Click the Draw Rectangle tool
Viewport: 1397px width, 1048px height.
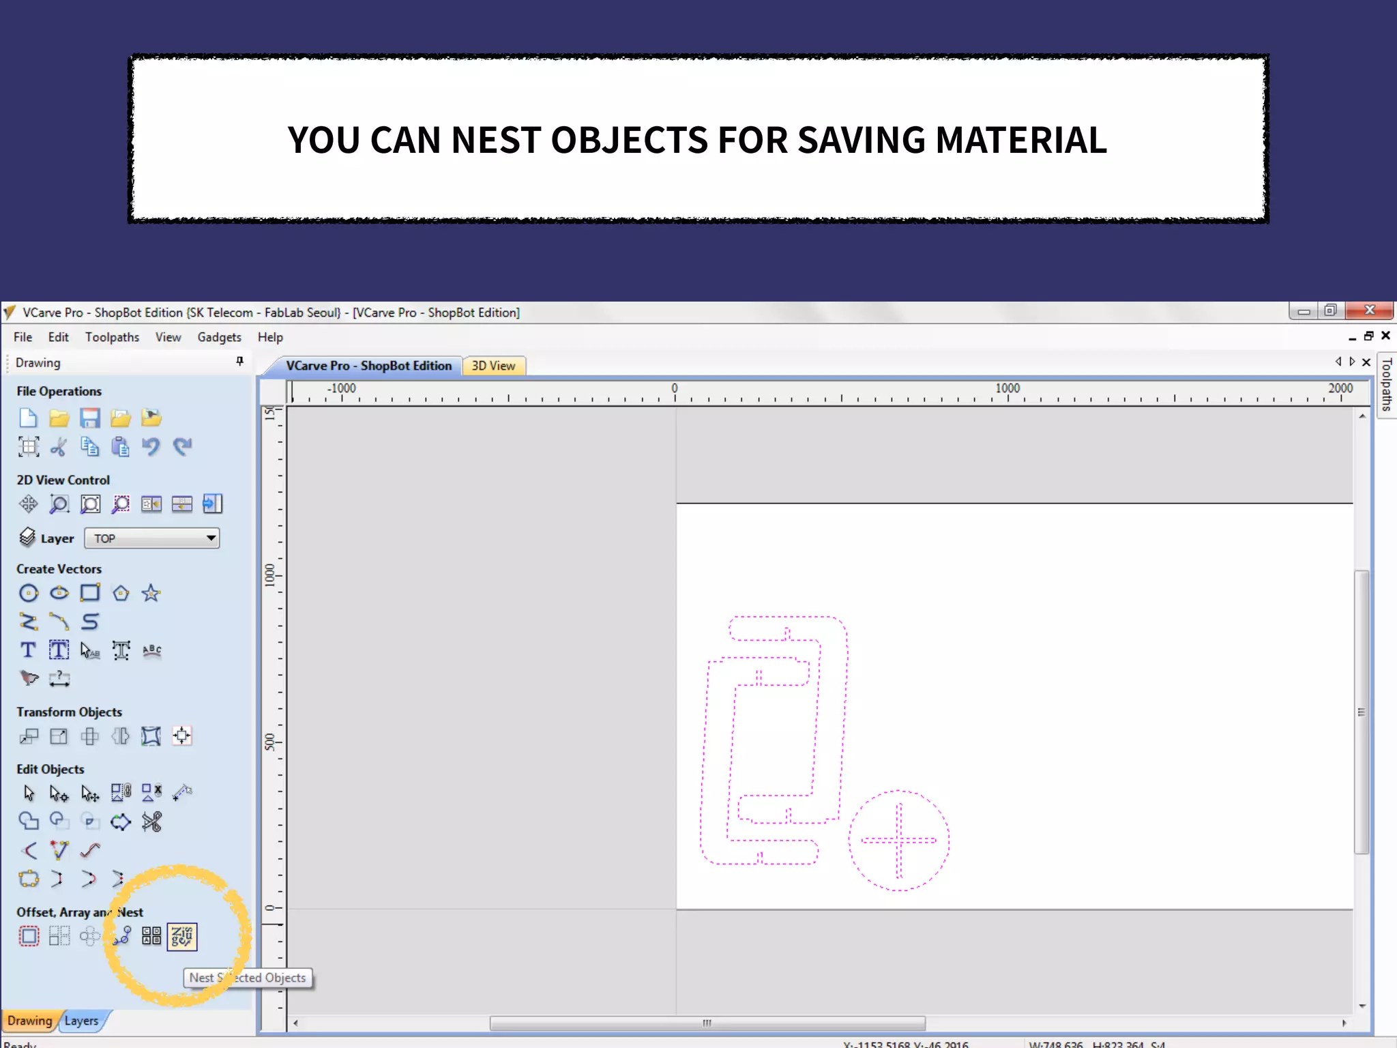(89, 593)
